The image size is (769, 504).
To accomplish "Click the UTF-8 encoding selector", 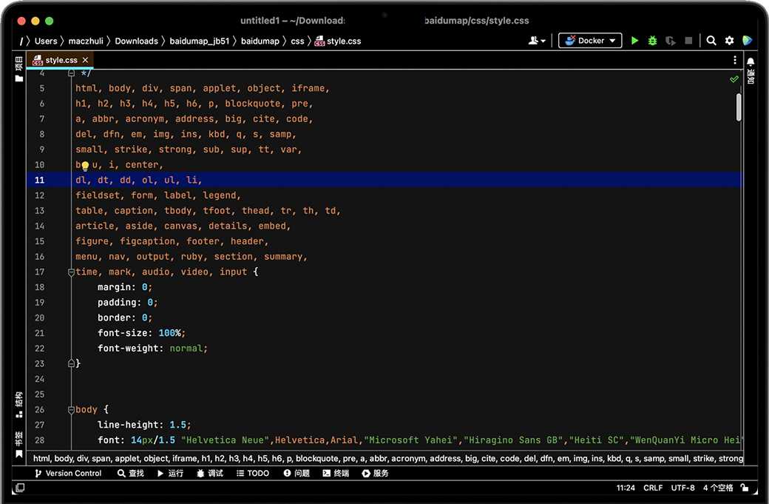I will click(682, 488).
